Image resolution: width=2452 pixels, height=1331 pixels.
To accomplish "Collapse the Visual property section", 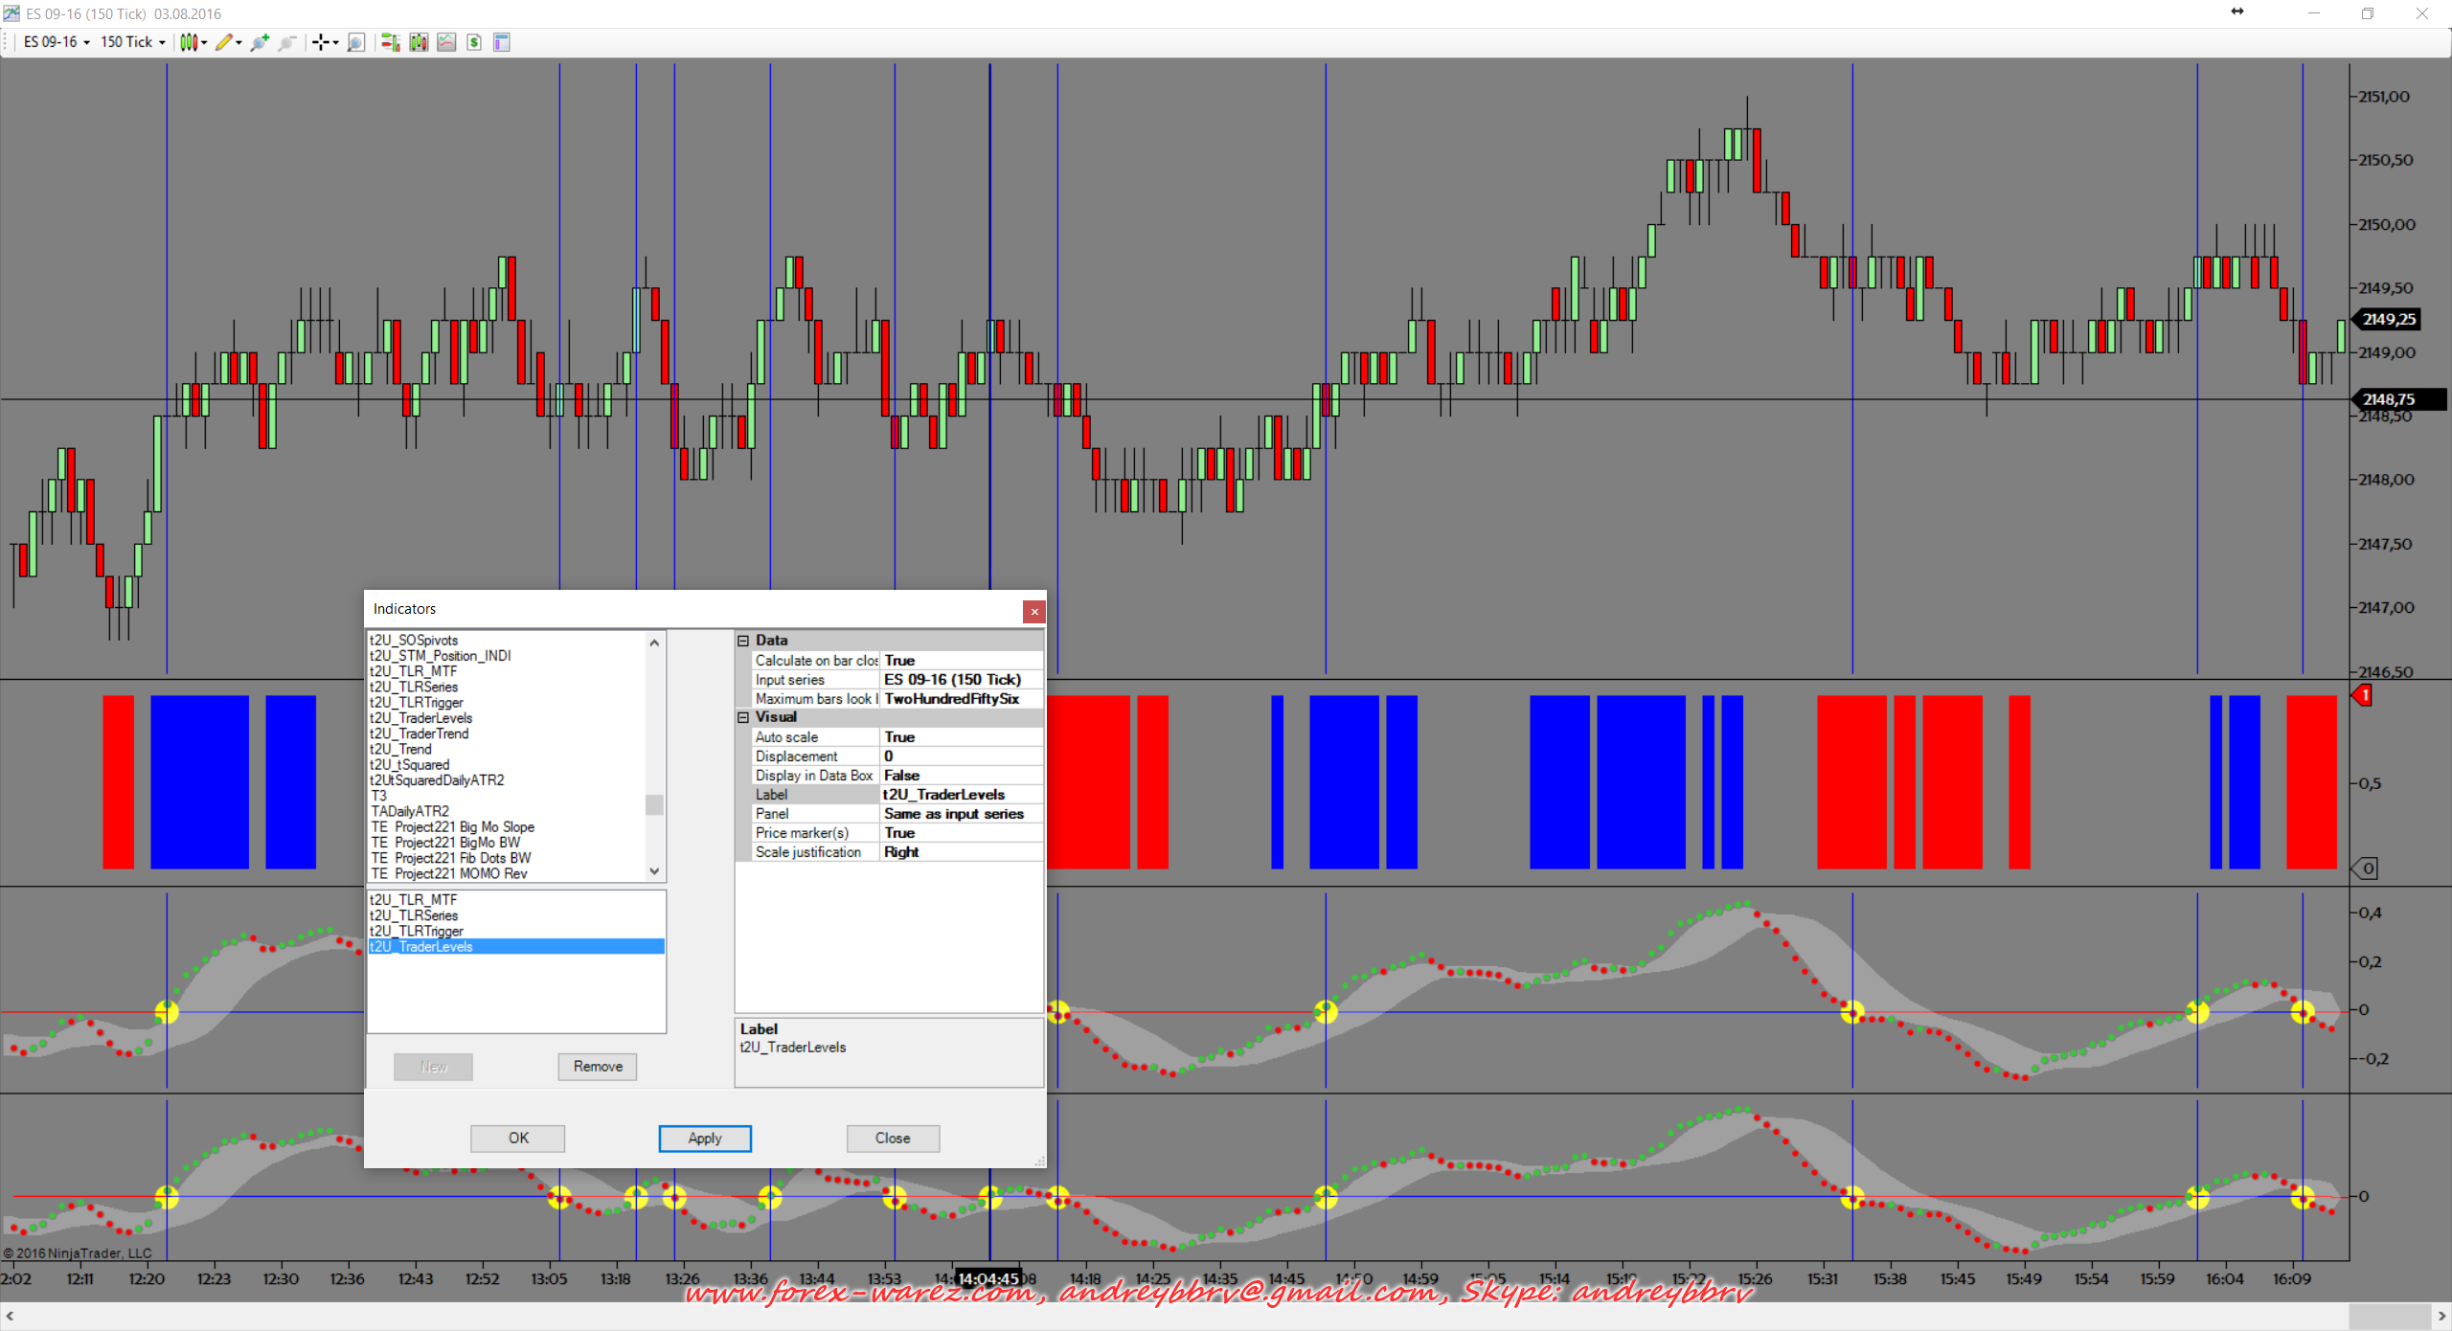I will (743, 717).
